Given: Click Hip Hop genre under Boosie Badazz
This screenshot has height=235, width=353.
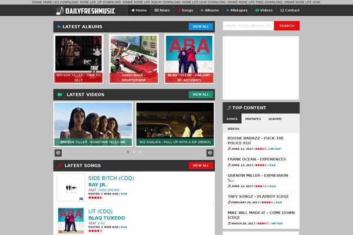Looking at the screenshot, I should tap(275, 149).
